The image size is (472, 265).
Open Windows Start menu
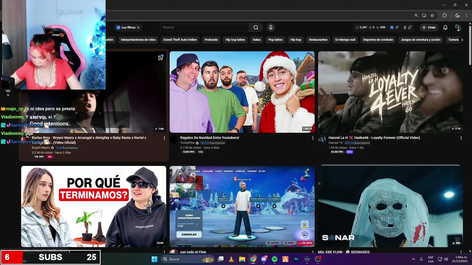[x=155, y=259]
